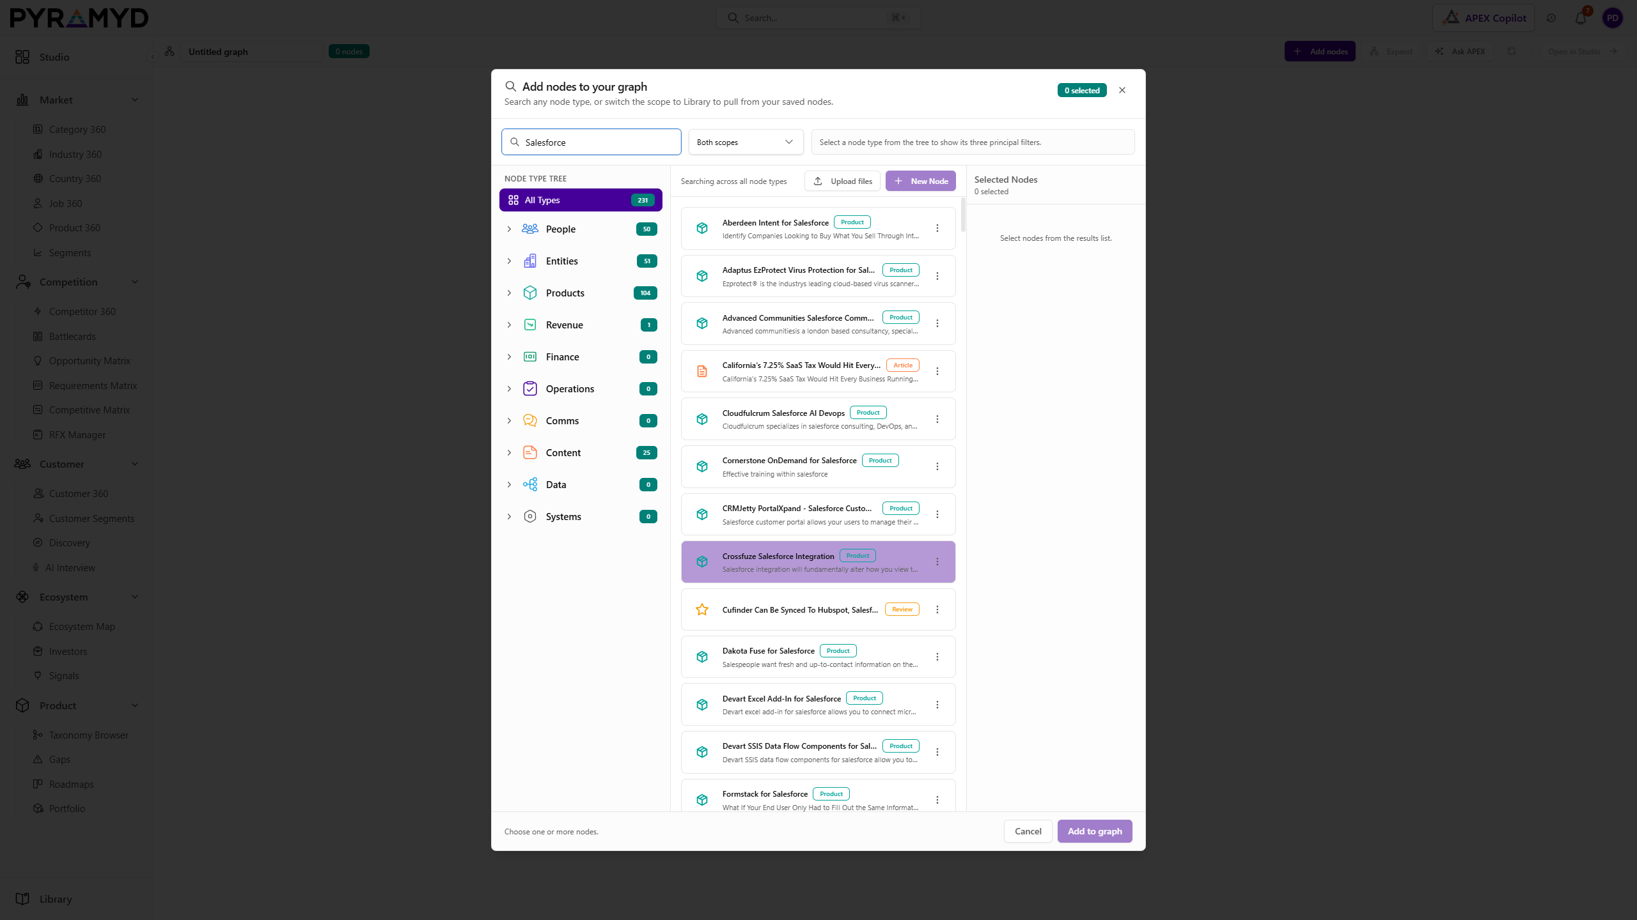Image resolution: width=1637 pixels, height=920 pixels.
Task: Click product cube icon for Cornerstone OnDemand
Action: [702, 466]
